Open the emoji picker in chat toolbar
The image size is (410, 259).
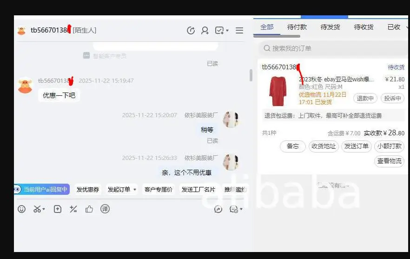(21, 209)
